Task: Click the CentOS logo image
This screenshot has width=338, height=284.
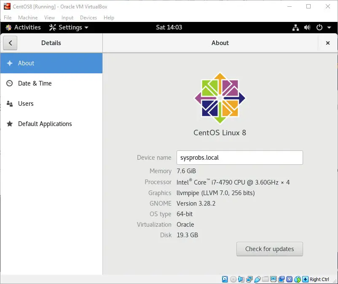Action: coord(220,98)
